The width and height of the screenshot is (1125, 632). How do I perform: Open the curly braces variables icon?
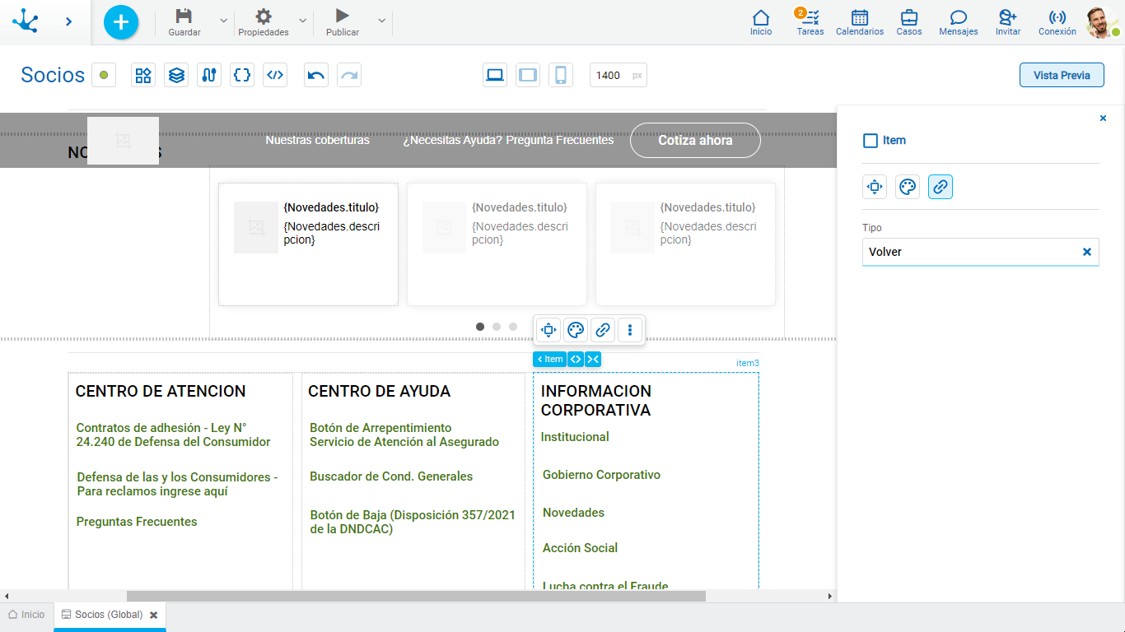pyautogui.click(x=242, y=75)
